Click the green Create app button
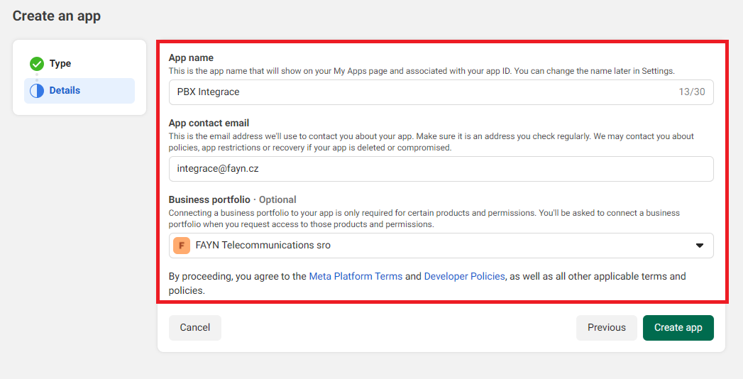This screenshot has height=379, width=743. (x=678, y=328)
